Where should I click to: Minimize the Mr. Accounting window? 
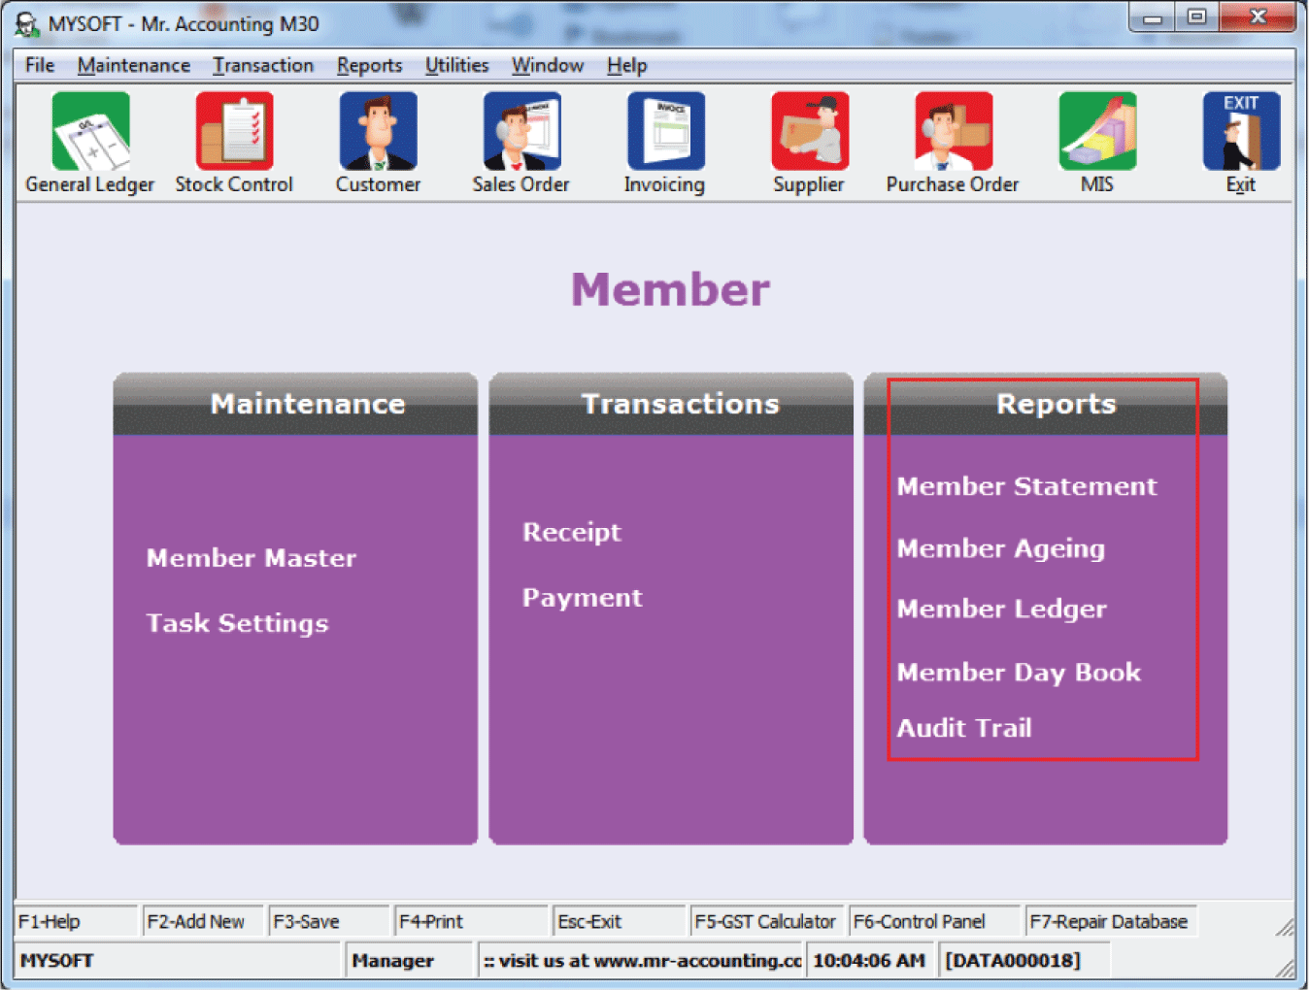pos(1153,17)
